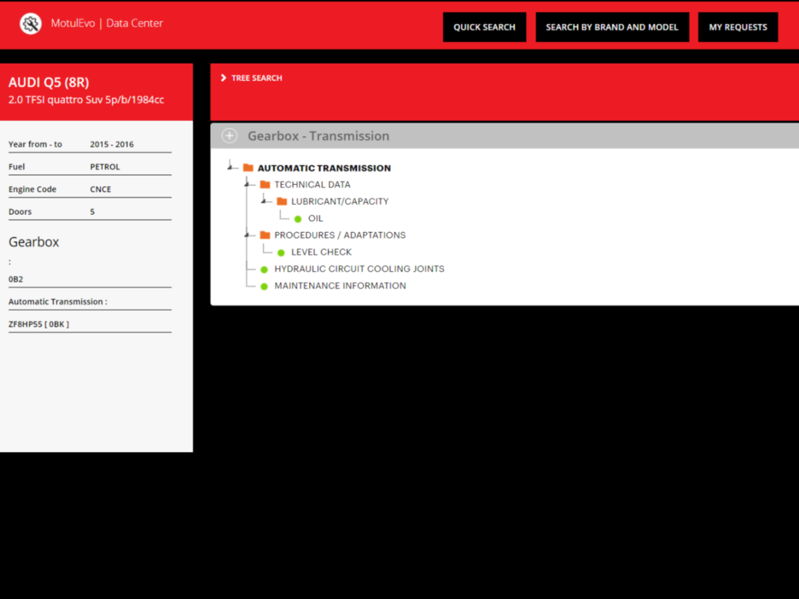Click the green dot beside LEVEL CHECK
Image resolution: width=799 pixels, height=599 pixels.
(x=280, y=252)
